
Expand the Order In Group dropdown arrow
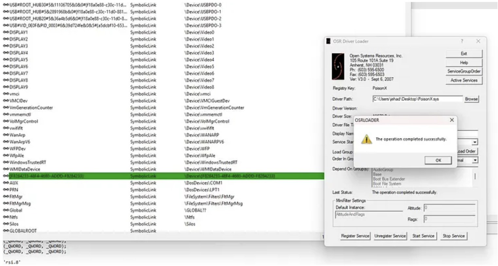pyautogui.click(x=474, y=160)
